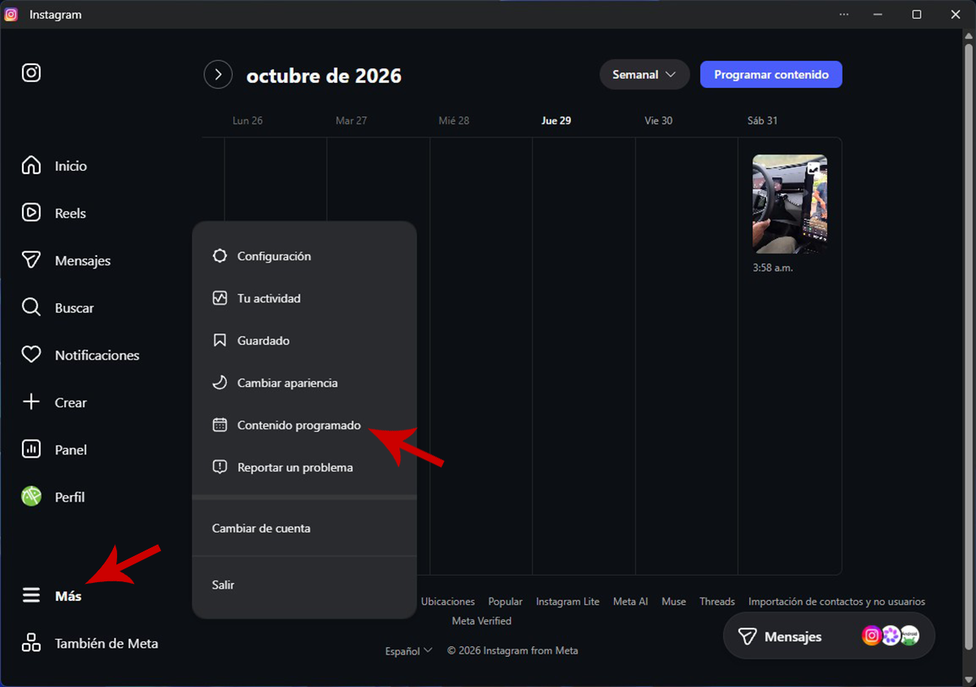Click the Panel sidebar label
This screenshot has height=687, width=976.
click(71, 450)
